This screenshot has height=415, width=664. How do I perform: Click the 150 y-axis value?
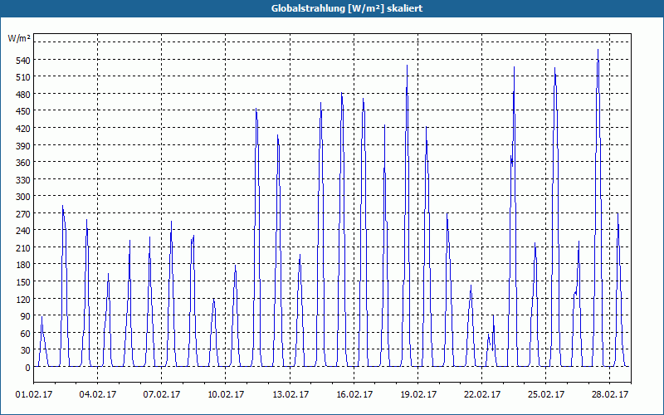(x=23, y=282)
